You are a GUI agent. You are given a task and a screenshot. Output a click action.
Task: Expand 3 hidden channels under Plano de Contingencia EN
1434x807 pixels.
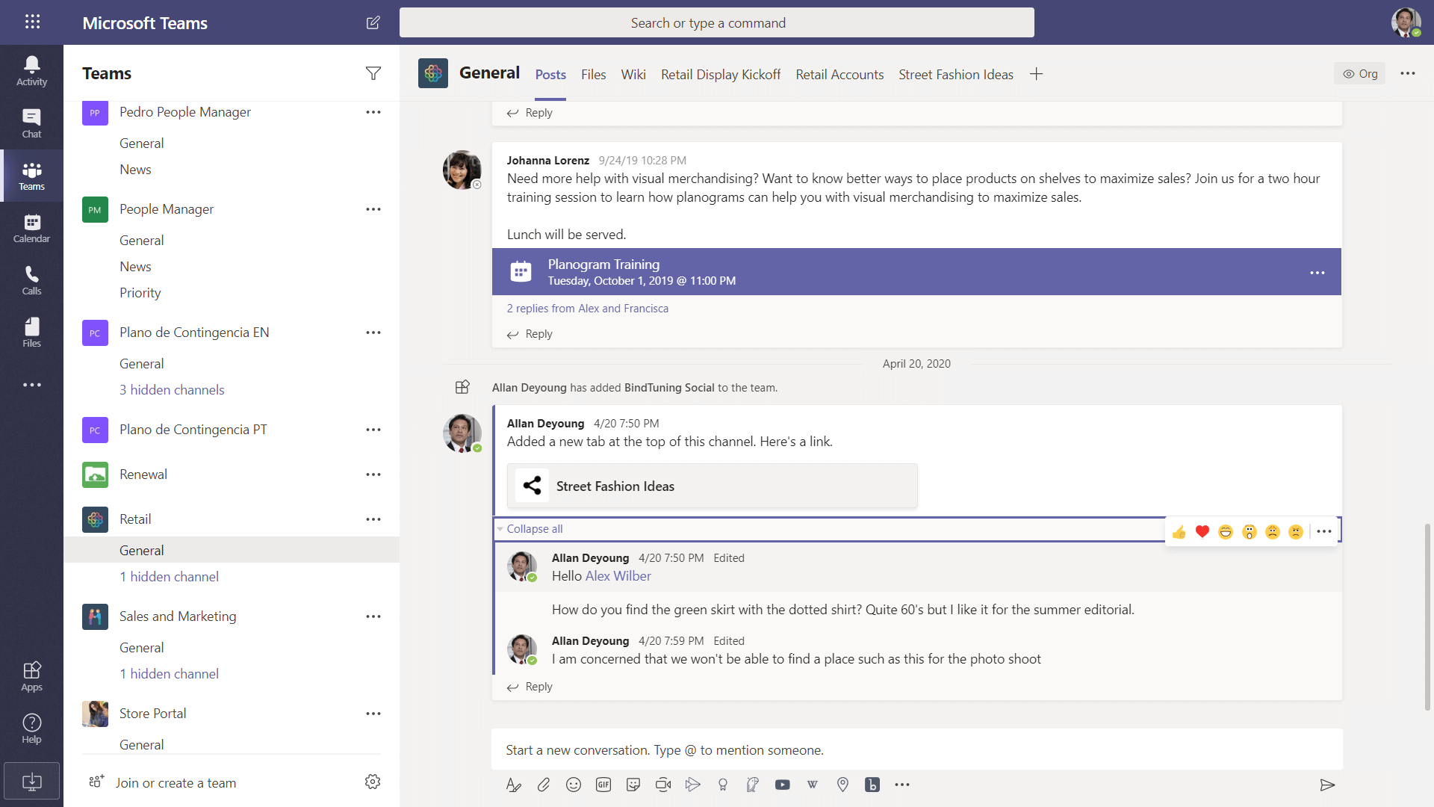click(x=172, y=390)
